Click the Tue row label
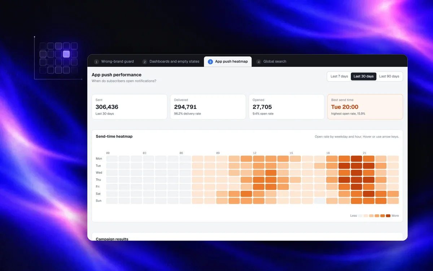 click(98, 166)
